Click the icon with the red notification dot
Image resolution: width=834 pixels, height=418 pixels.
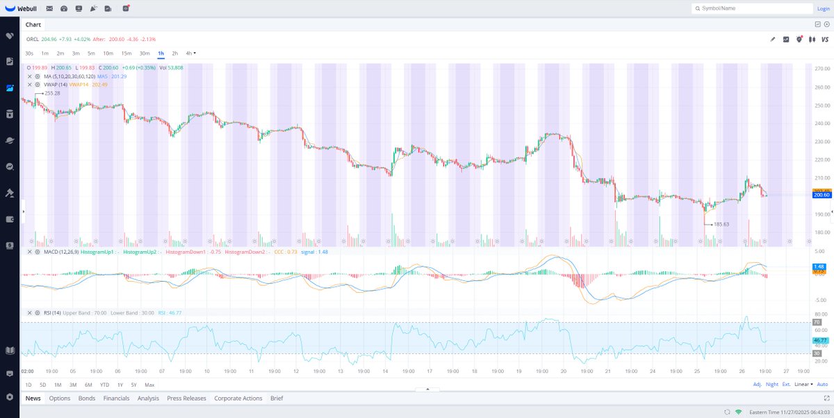coord(125,9)
